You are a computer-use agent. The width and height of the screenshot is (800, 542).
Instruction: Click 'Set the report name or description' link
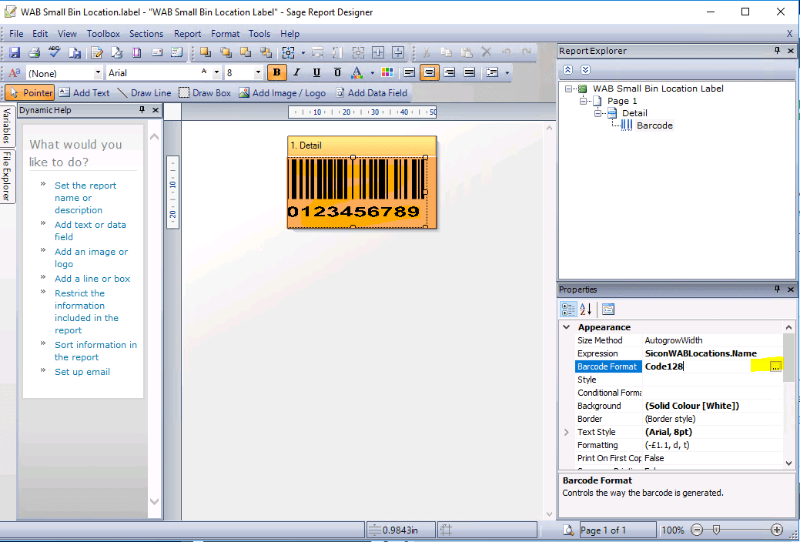click(85, 198)
